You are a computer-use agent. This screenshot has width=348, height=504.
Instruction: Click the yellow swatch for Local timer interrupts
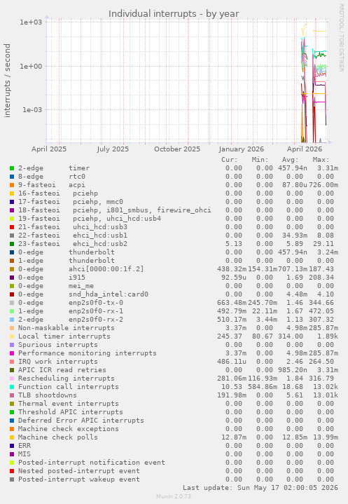12,336
